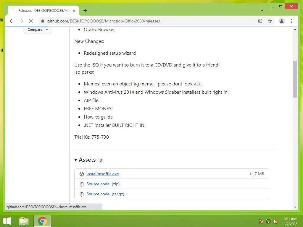This screenshot has height=227, width=303.
Task: Click the Assets count badge 3
Action: click(101, 160)
